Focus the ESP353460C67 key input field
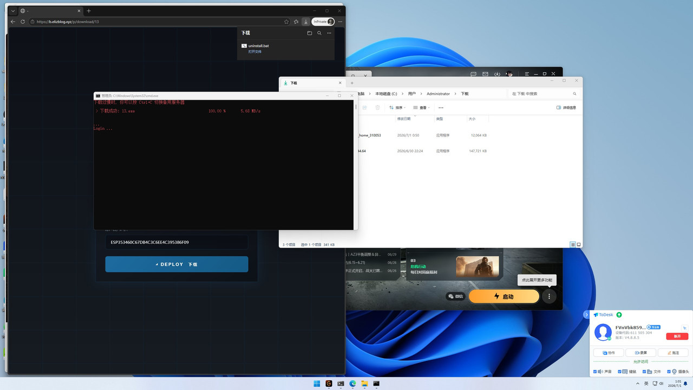 click(176, 242)
